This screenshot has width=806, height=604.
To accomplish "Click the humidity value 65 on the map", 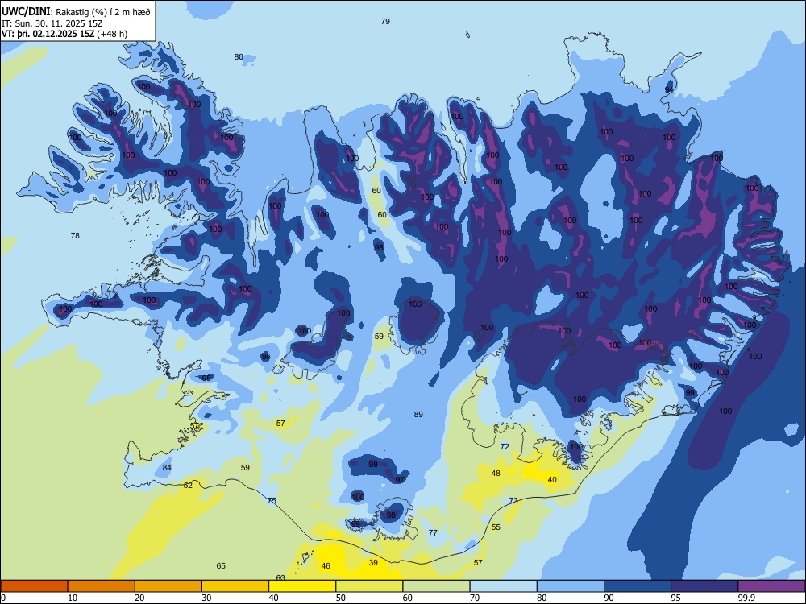I will pos(221,566).
